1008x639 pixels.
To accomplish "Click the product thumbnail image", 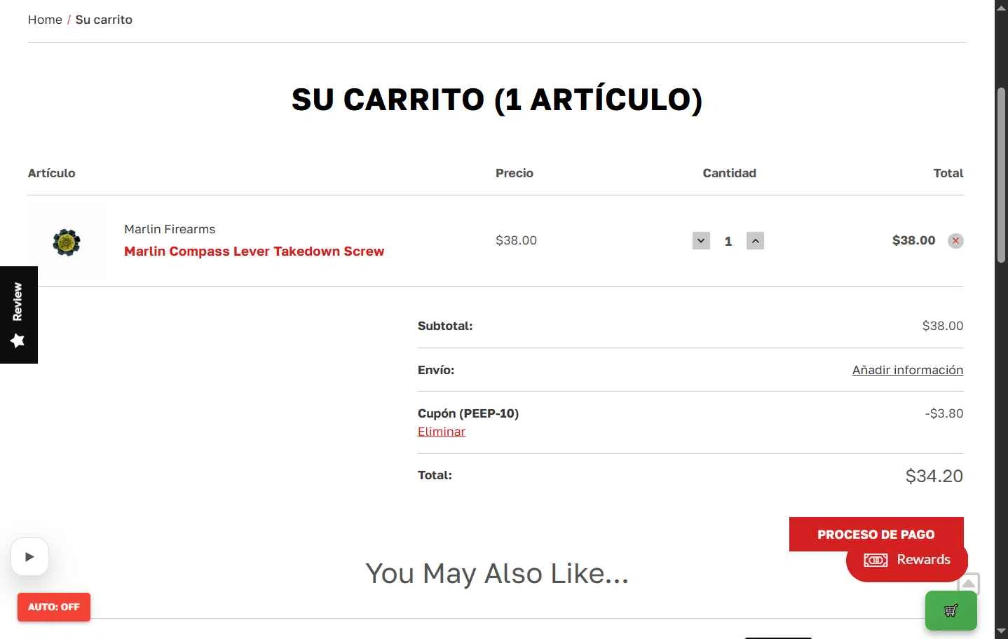I will point(67,242).
